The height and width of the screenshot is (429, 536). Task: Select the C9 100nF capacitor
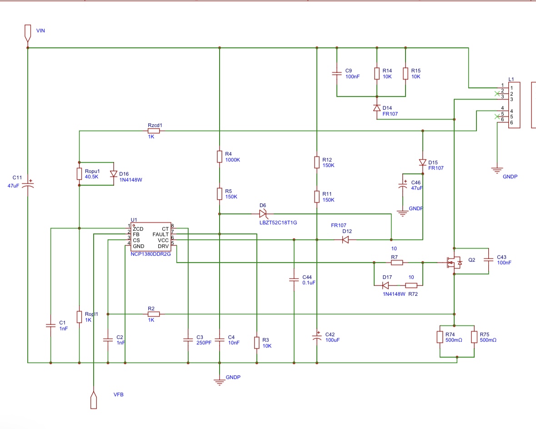click(x=337, y=73)
